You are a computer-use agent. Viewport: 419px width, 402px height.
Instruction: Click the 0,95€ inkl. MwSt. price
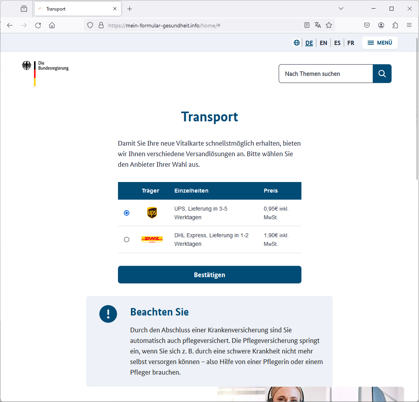pyautogui.click(x=276, y=213)
